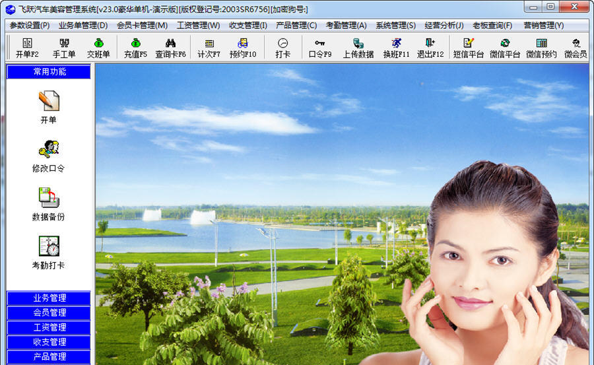Open the 业务单管理(D) menu
Image resolution: width=594 pixels, height=365 pixels.
[x=83, y=25]
